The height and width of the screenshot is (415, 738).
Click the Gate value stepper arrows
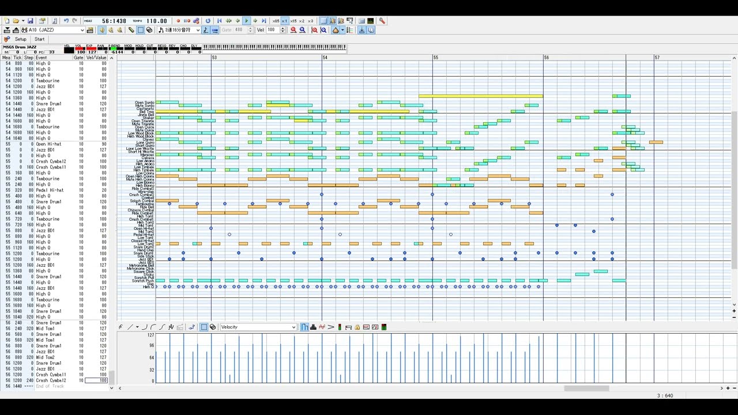click(251, 30)
